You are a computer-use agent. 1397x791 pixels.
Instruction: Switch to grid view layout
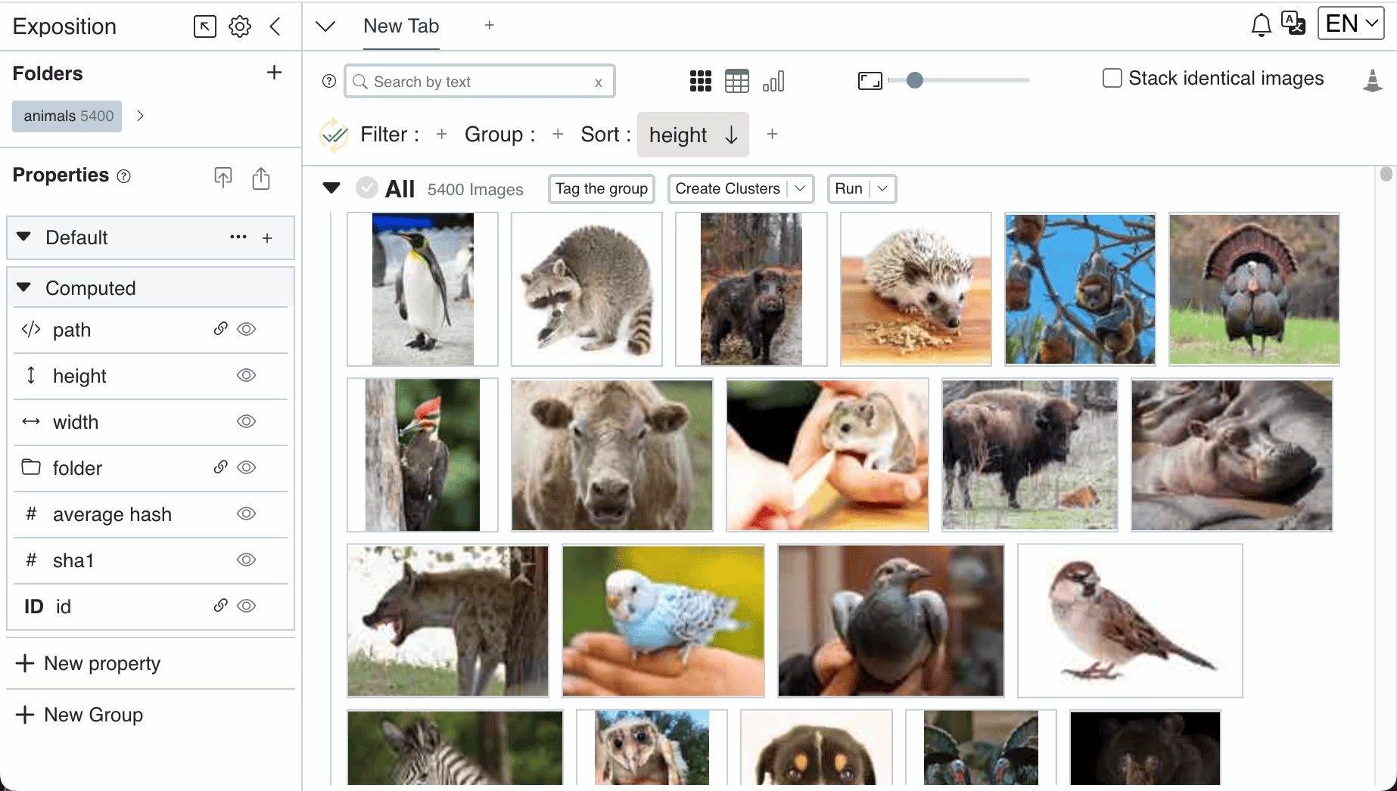click(700, 81)
